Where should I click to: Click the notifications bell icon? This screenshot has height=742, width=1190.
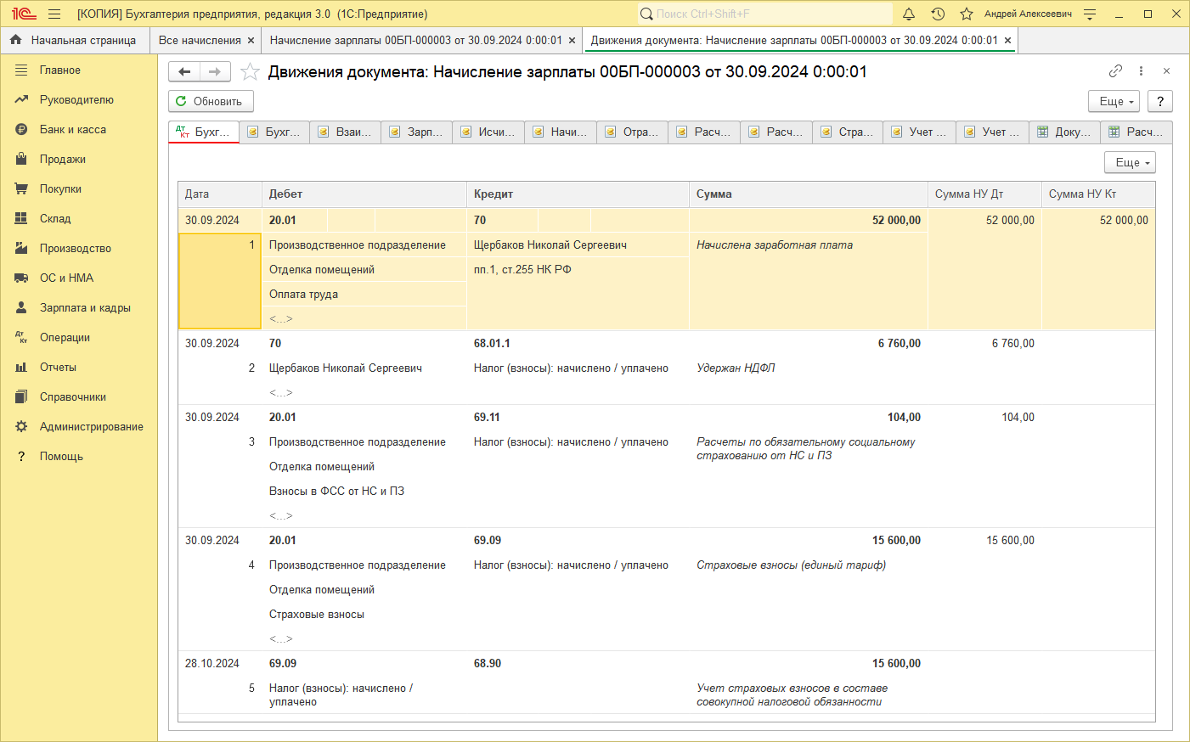click(909, 14)
